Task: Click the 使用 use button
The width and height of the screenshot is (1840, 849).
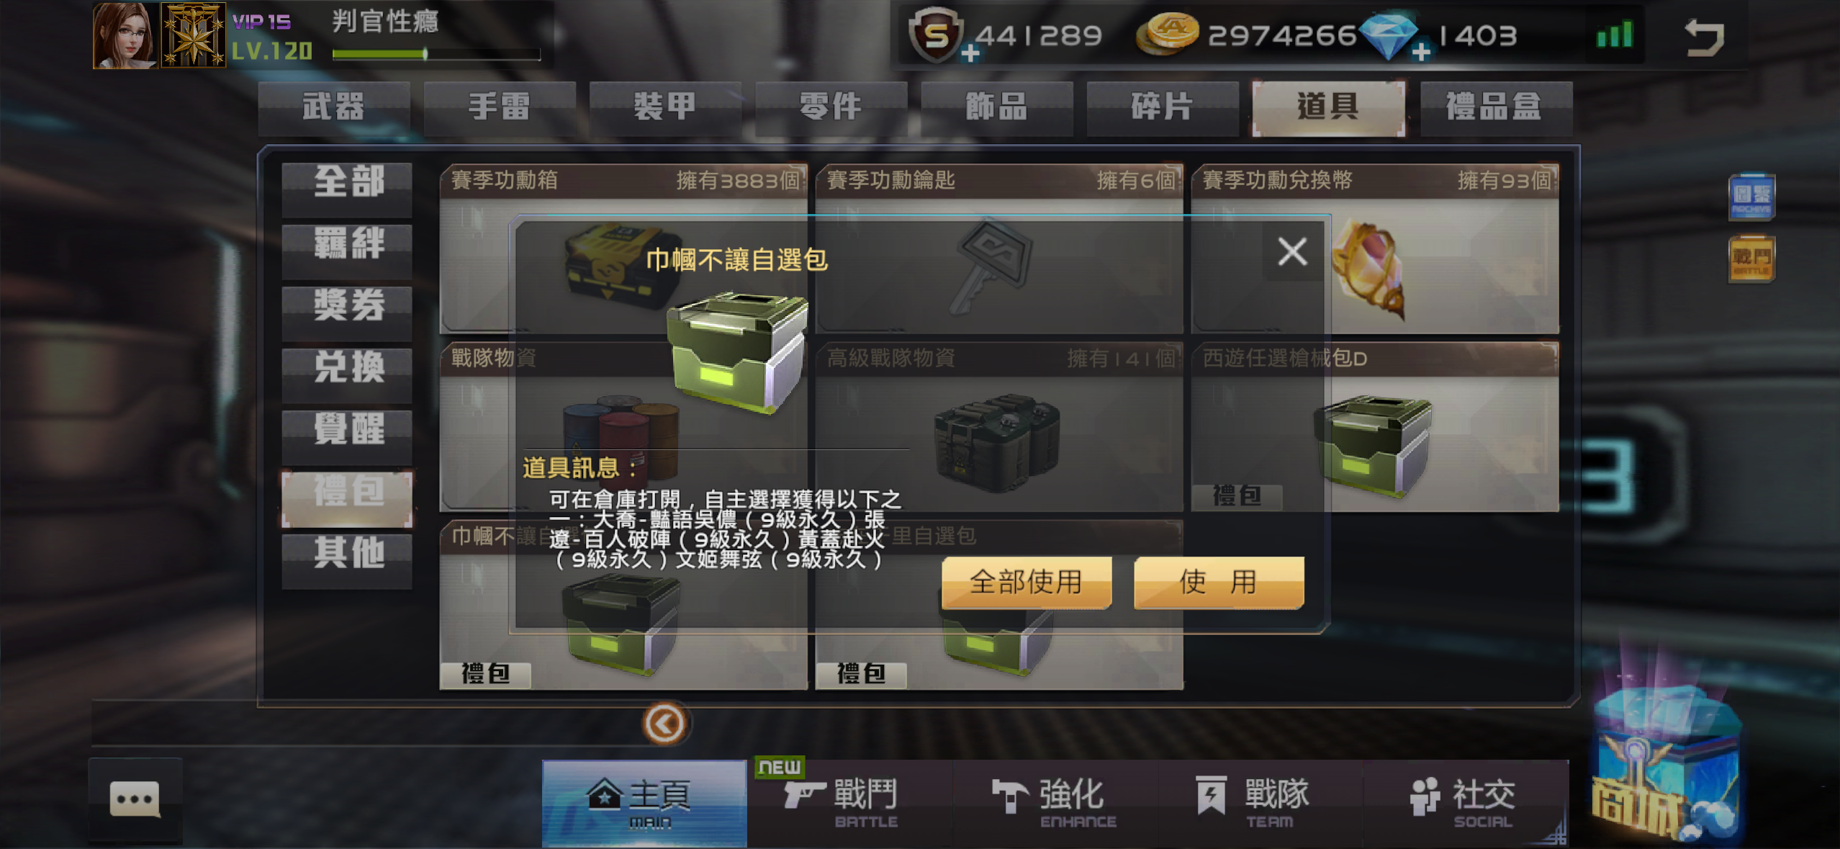Action: tap(1219, 582)
